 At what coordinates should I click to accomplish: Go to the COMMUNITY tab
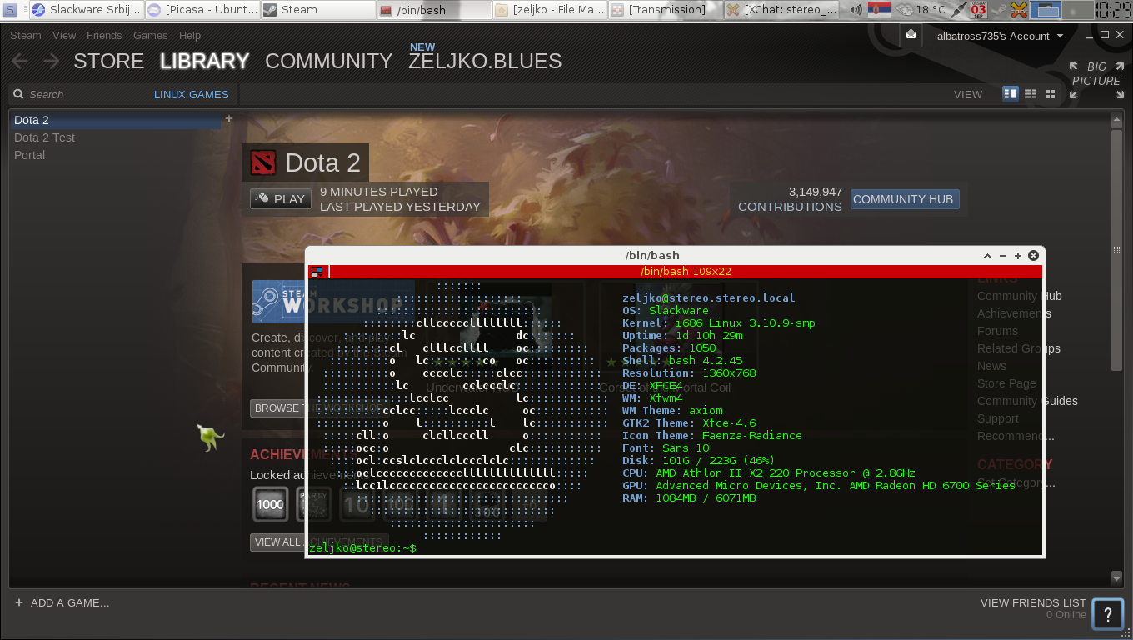click(x=328, y=62)
